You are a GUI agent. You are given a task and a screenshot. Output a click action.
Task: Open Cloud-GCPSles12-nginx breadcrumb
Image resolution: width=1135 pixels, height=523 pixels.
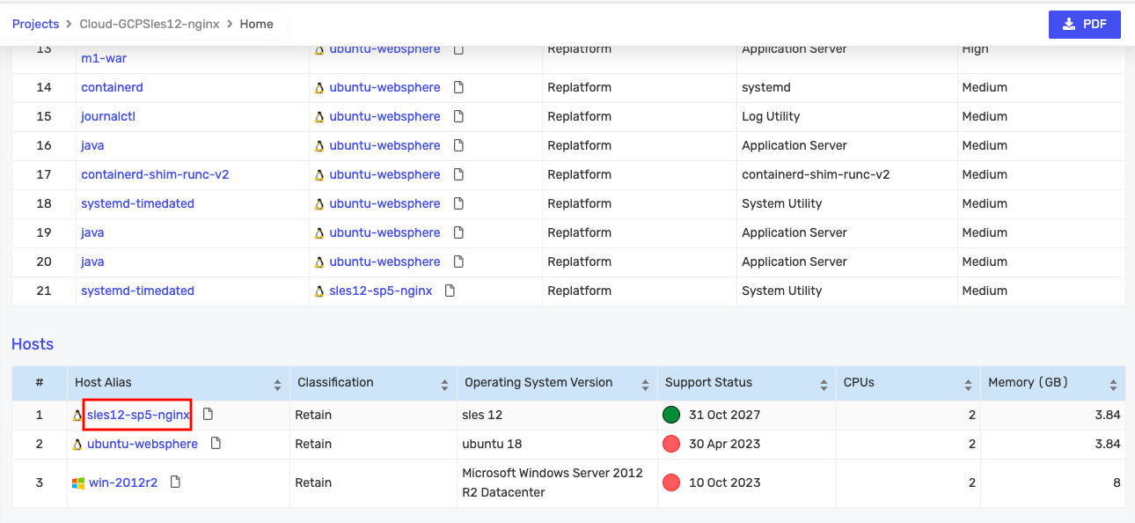150,25
